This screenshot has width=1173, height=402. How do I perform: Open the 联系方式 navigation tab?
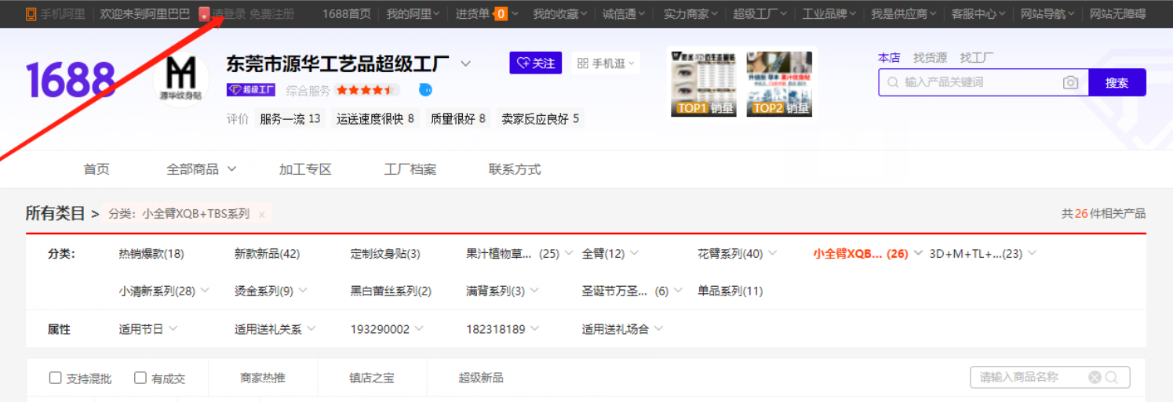515,169
